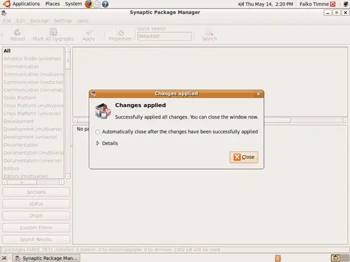Click the category list horizontal scrollbar thumb
Screen dimensions: 350x262
coord(22,183)
